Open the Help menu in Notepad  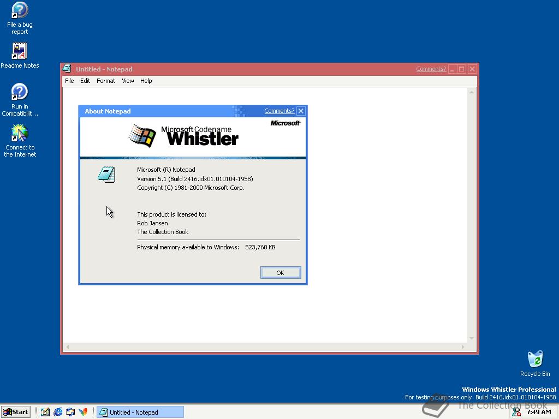pyautogui.click(x=146, y=81)
